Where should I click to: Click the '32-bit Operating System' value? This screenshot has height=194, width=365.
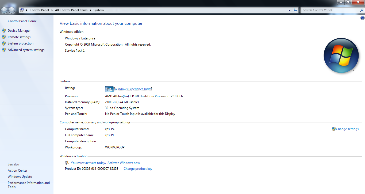click(122, 108)
